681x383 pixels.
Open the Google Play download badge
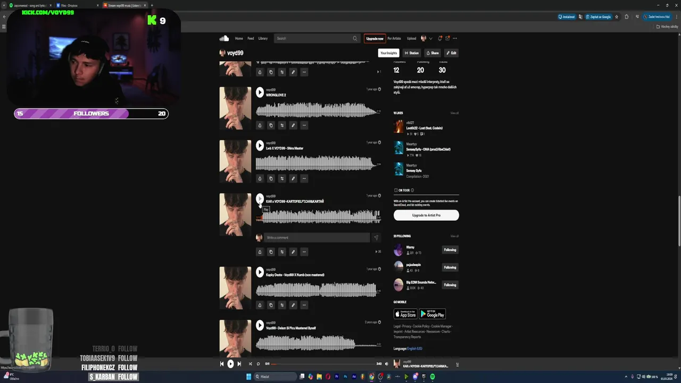pos(433,314)
